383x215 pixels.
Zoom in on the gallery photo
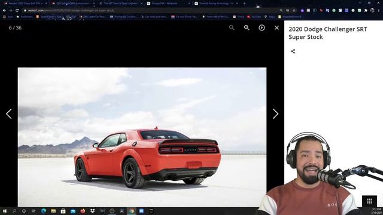[247, 28]
